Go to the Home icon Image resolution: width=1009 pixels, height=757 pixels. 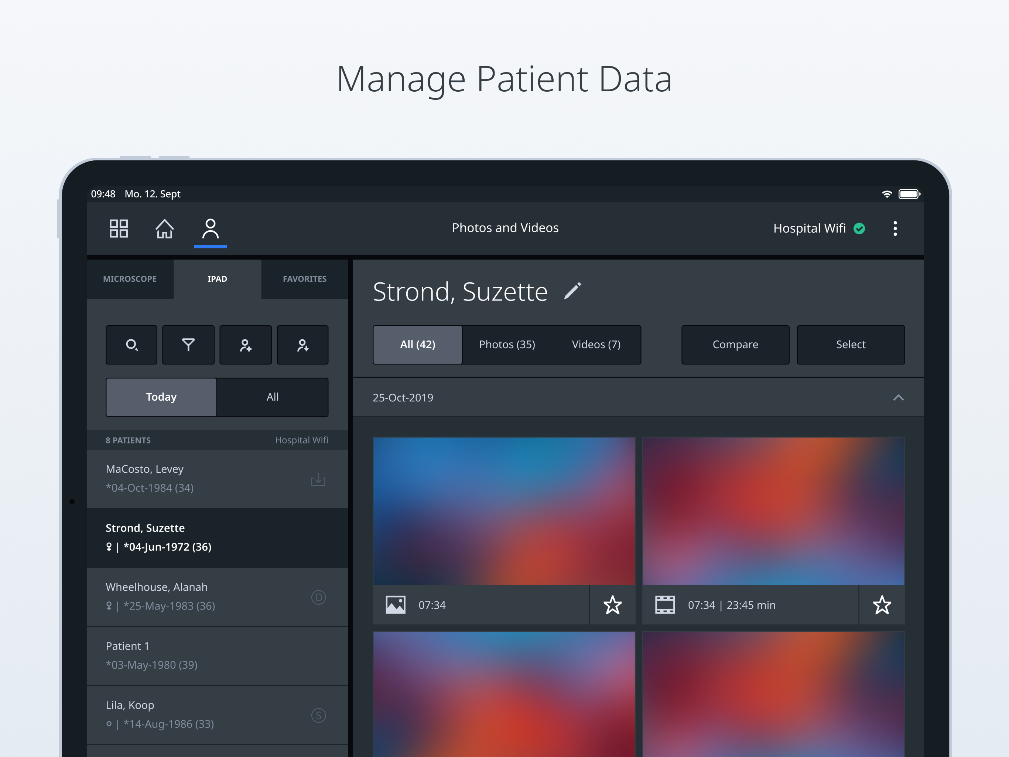tap(165, 228)
